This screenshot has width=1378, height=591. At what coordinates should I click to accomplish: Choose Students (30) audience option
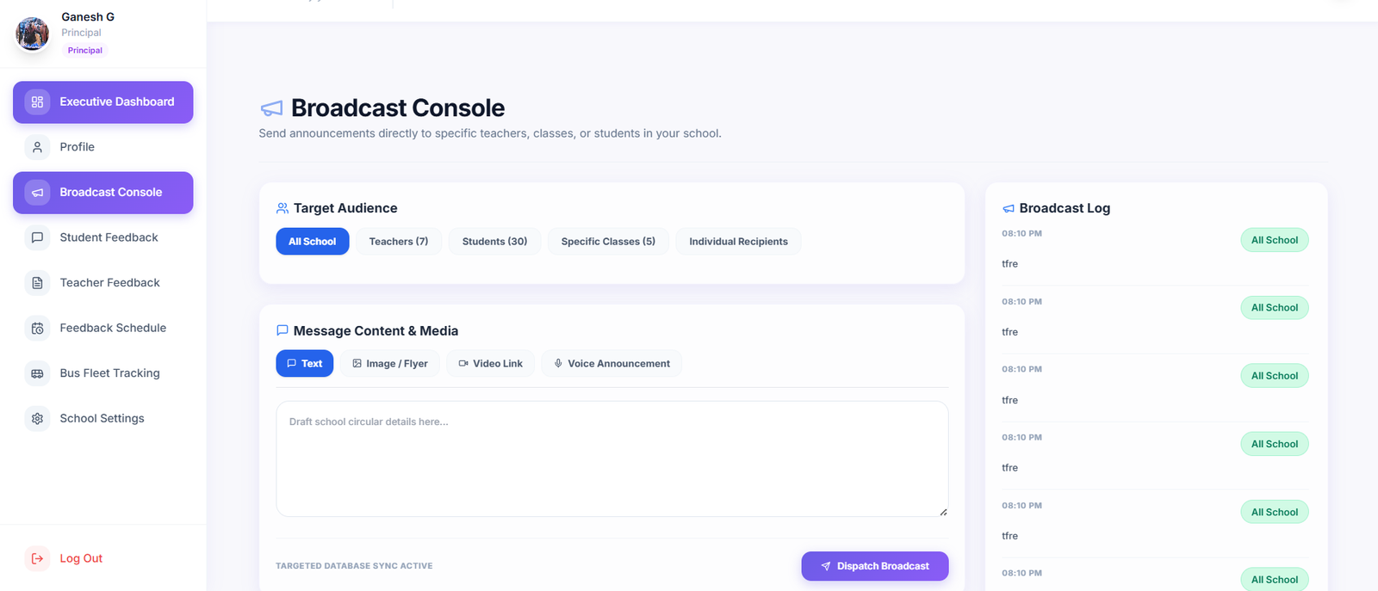point(494,242)
